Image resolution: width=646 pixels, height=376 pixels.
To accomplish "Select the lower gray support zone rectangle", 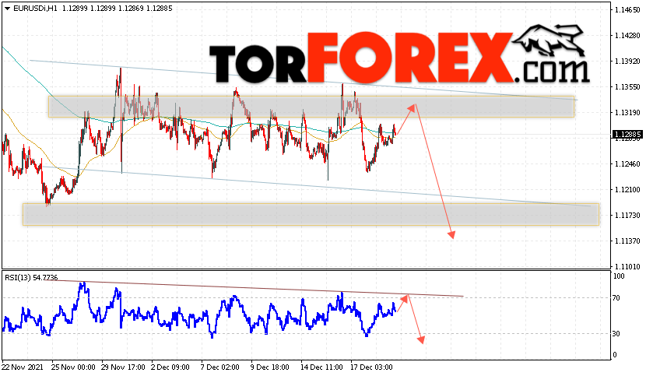I will click(311, 214).
